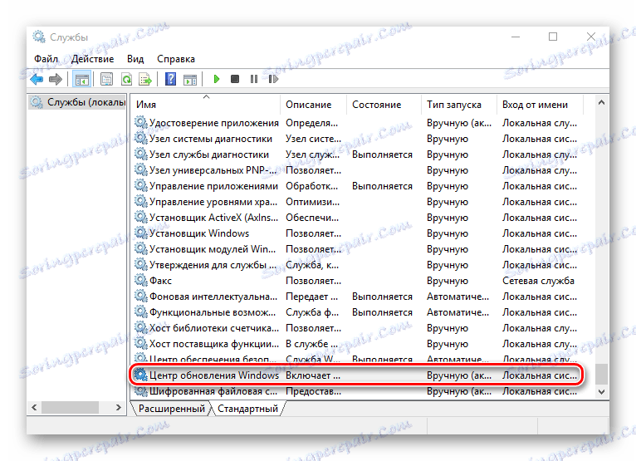Viewport: 636px width, 461px height.
Task: Select the Хост библиотеки счетчика service name
Action: (213, 328)
